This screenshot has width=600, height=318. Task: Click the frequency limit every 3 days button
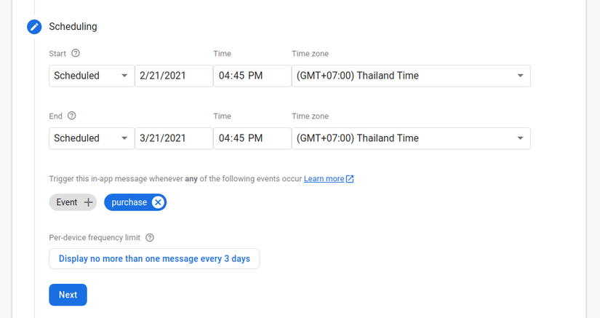[154, 259]
